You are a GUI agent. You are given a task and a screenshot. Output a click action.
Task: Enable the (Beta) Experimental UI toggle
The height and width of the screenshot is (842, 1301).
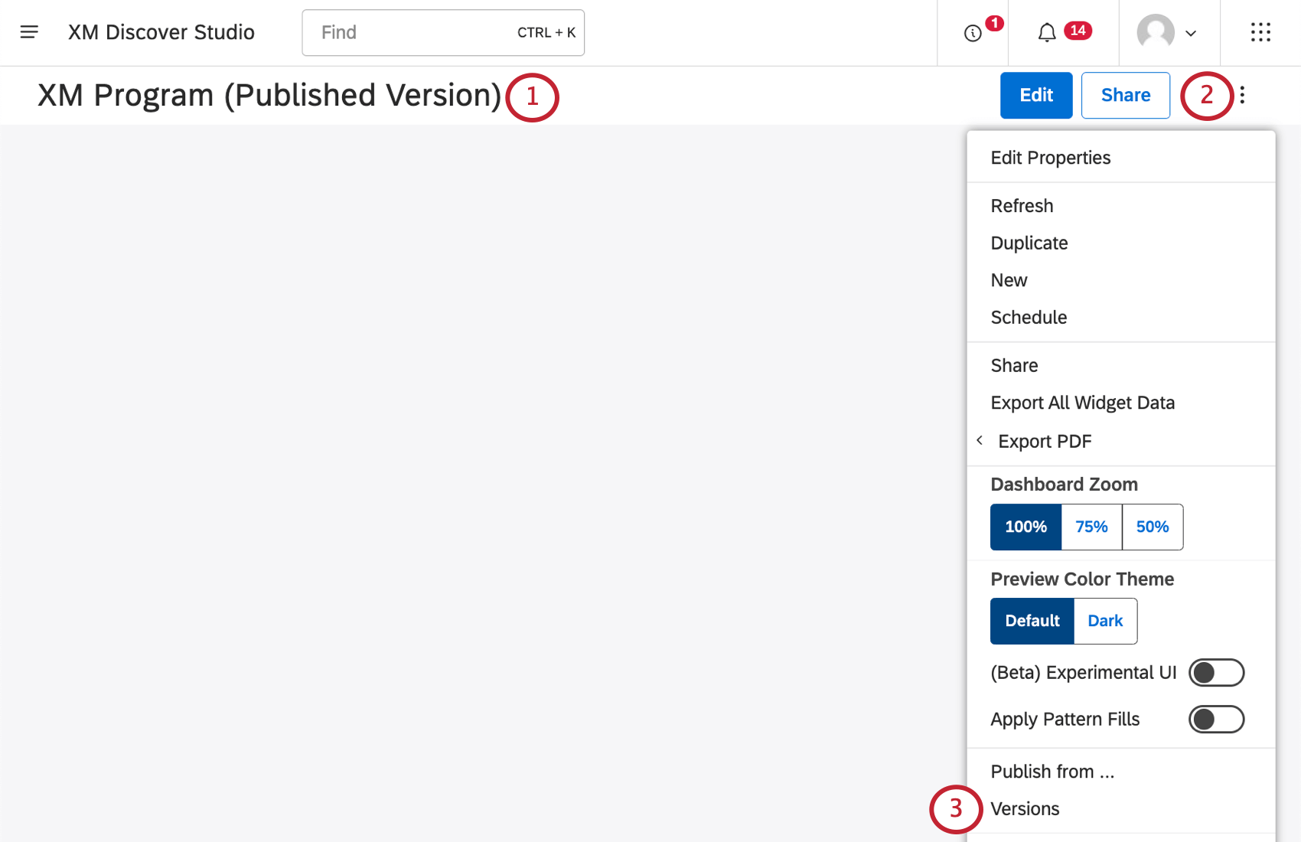(x=1217, y=672)
